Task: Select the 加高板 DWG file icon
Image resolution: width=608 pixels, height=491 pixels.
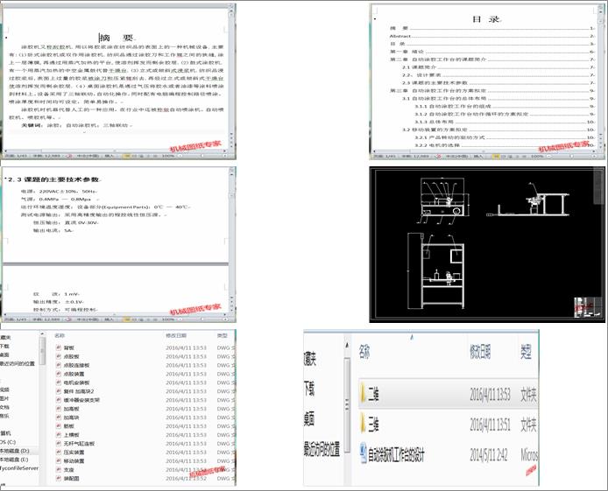Action: tap(59, 409)
